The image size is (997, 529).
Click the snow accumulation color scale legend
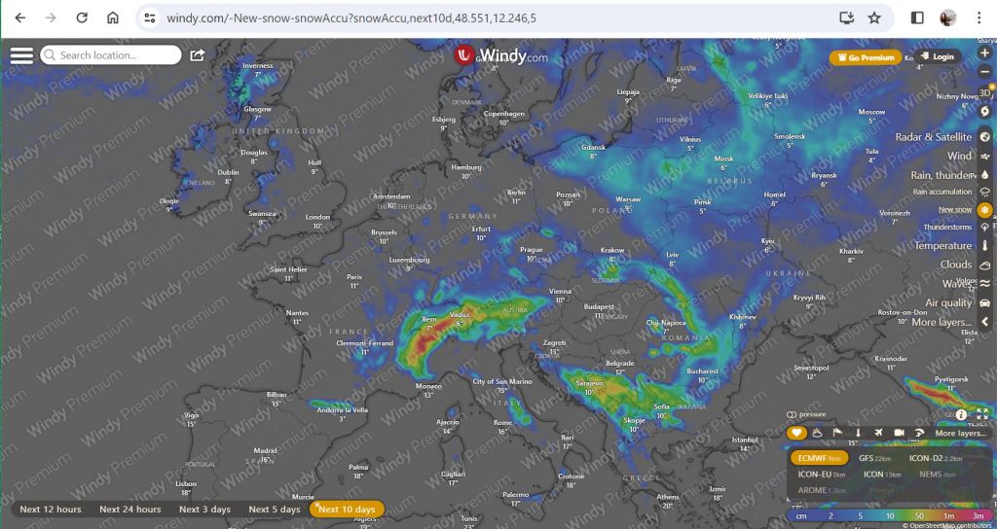point(891,516)
